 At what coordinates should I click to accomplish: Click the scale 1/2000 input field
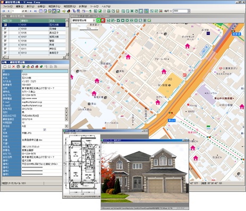180,11
